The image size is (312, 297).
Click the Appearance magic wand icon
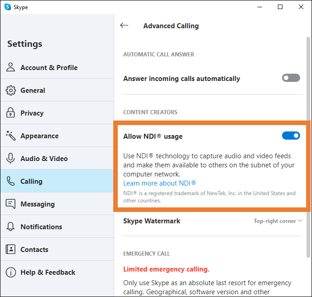point(10,136)
